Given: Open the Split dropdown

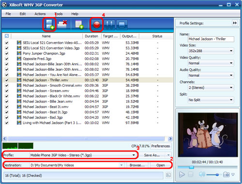Looking at the screenshot, I should pos(211,100).
